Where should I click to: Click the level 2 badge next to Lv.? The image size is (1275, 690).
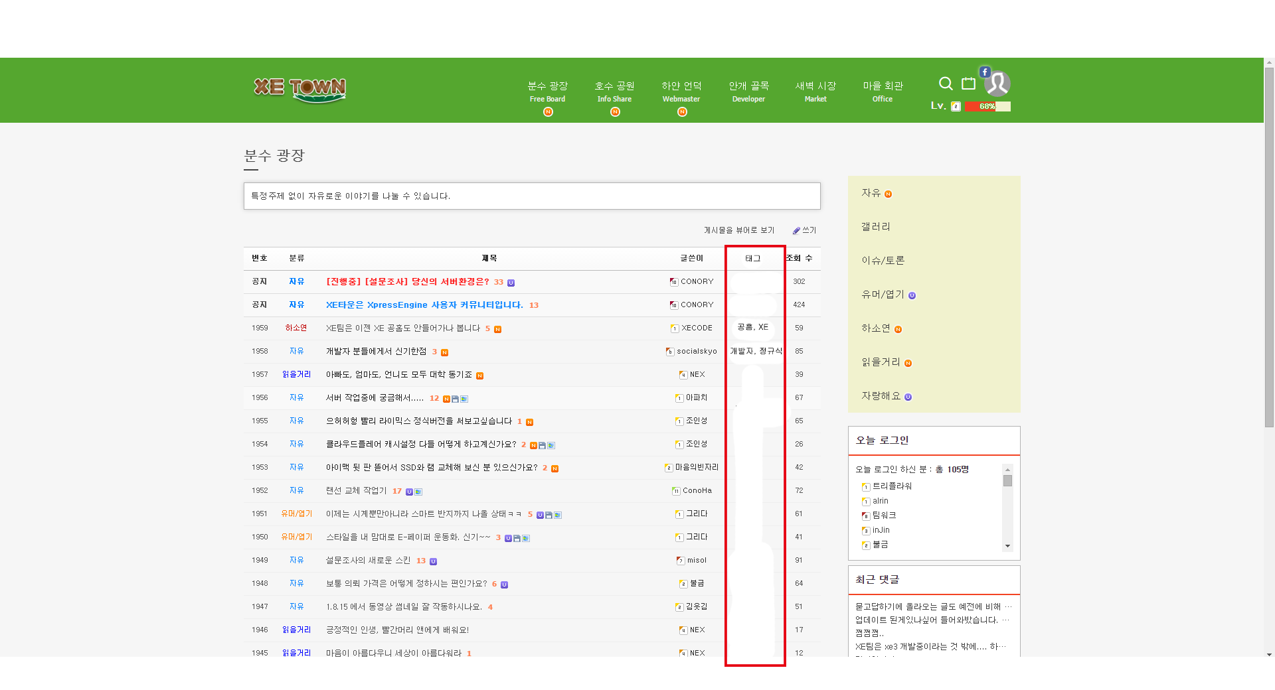[x=956, y=106]
